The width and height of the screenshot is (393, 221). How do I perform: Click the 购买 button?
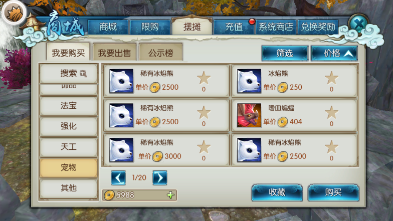click(x=333, y=192)
